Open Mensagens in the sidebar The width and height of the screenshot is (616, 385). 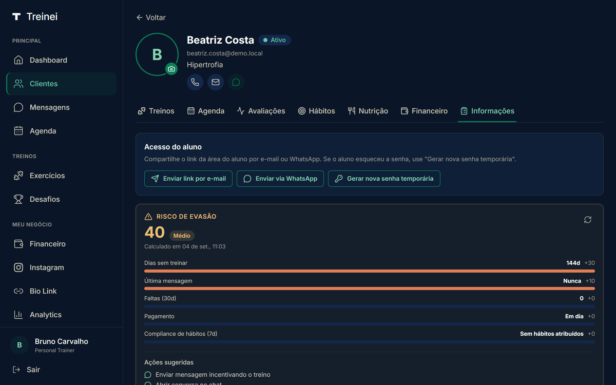pos(62,107)
